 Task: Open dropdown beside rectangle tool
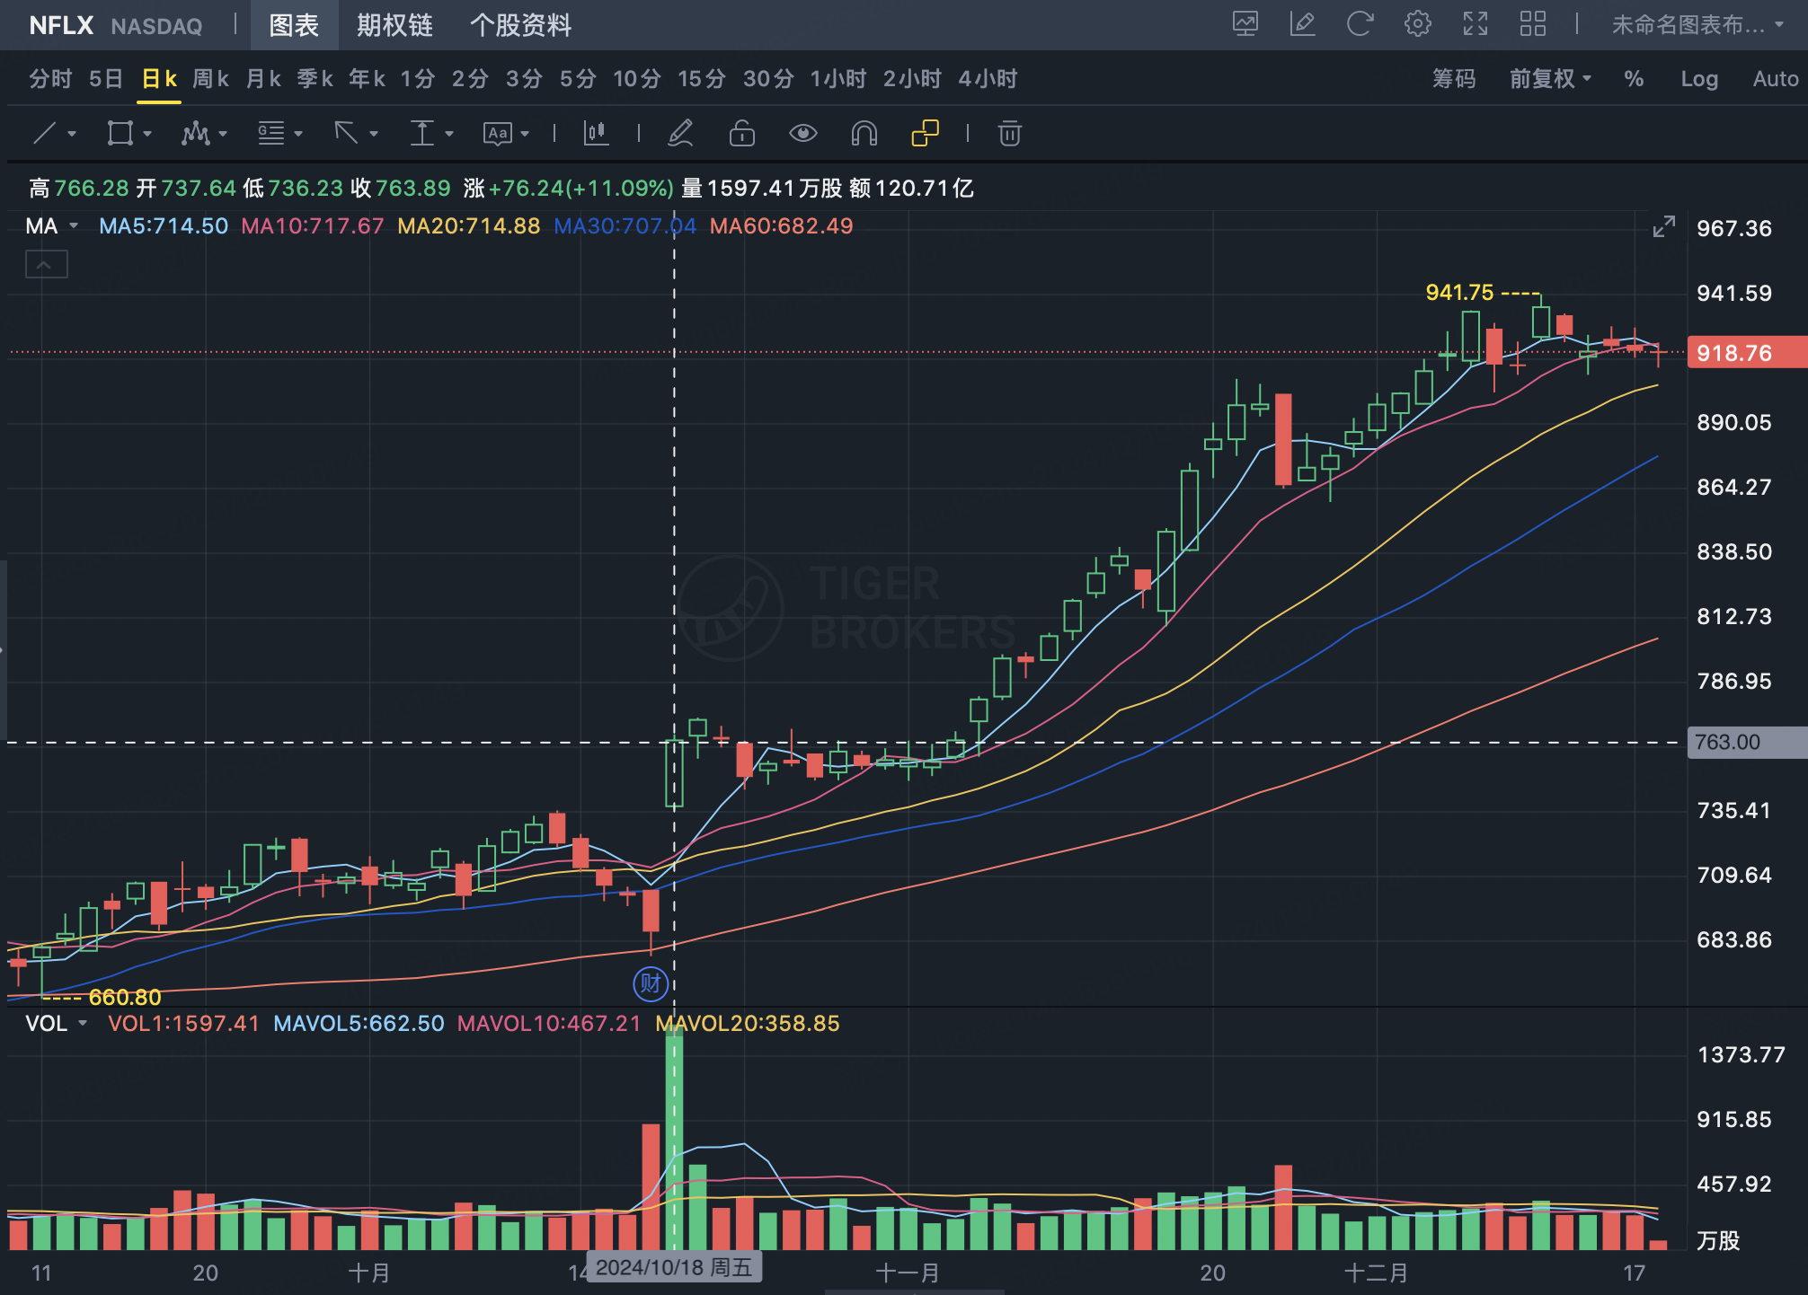tap(147, 135)
